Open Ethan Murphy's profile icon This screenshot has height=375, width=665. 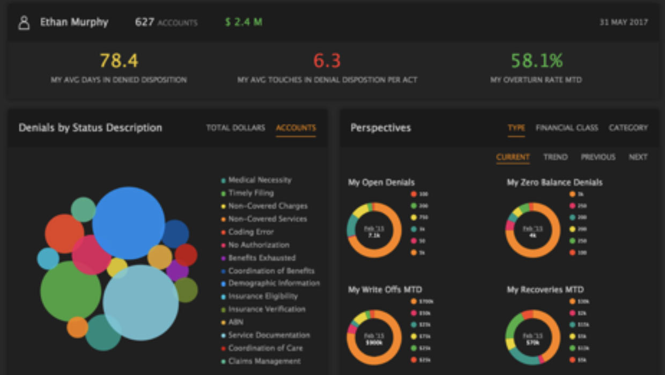click(23, 22)
